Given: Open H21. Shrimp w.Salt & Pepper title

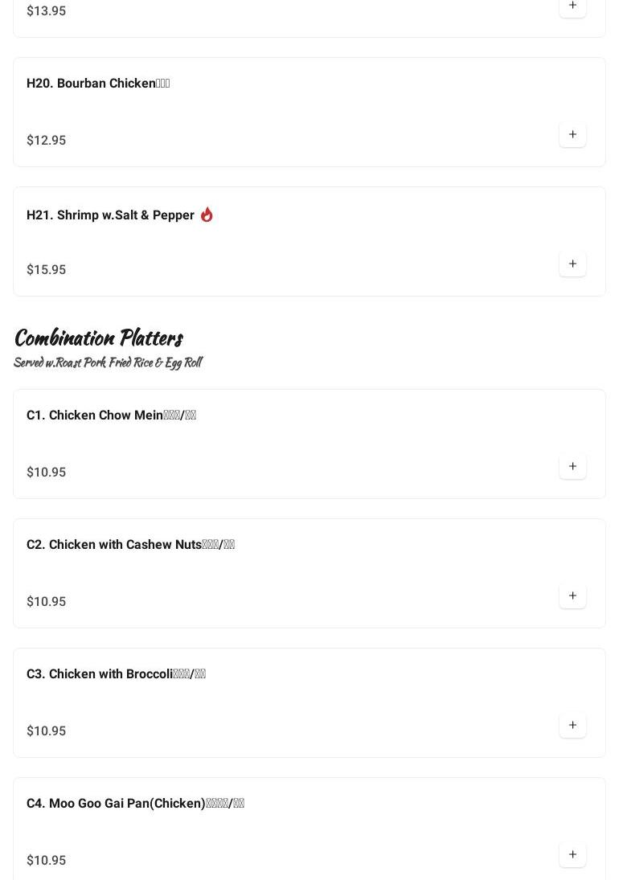Looking at the screenshot, I should tap(110, 215).
